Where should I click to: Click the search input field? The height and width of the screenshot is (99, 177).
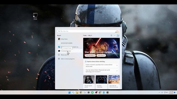click(88, 31)
